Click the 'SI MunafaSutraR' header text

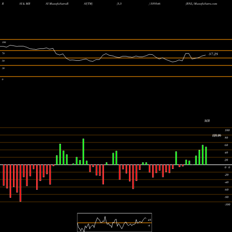[x=57, y=4]
